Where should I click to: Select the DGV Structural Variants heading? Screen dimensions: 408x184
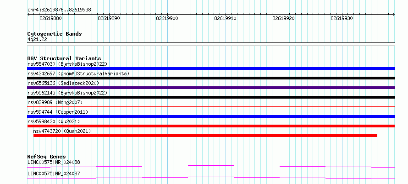[64, 58]
